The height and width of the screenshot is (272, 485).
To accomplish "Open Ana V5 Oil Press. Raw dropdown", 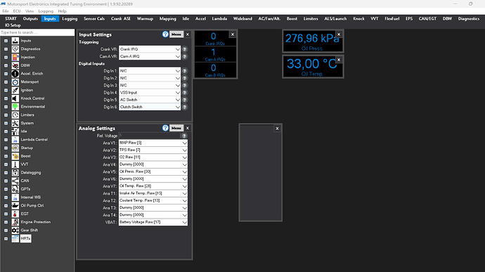I will pos(153,171).
